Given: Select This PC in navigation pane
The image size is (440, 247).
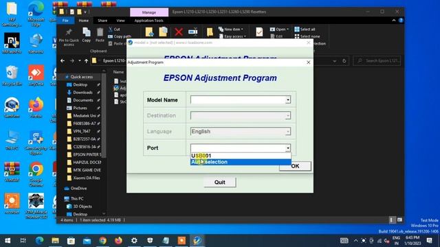Looking at the screenshot, I should pos(76,198).
